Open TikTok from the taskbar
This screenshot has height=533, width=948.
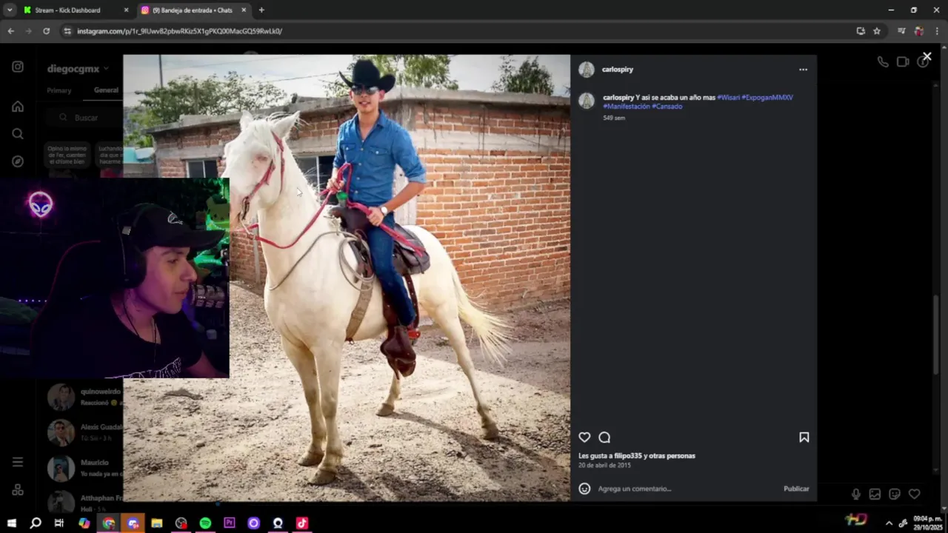click(x=302, y=523)
